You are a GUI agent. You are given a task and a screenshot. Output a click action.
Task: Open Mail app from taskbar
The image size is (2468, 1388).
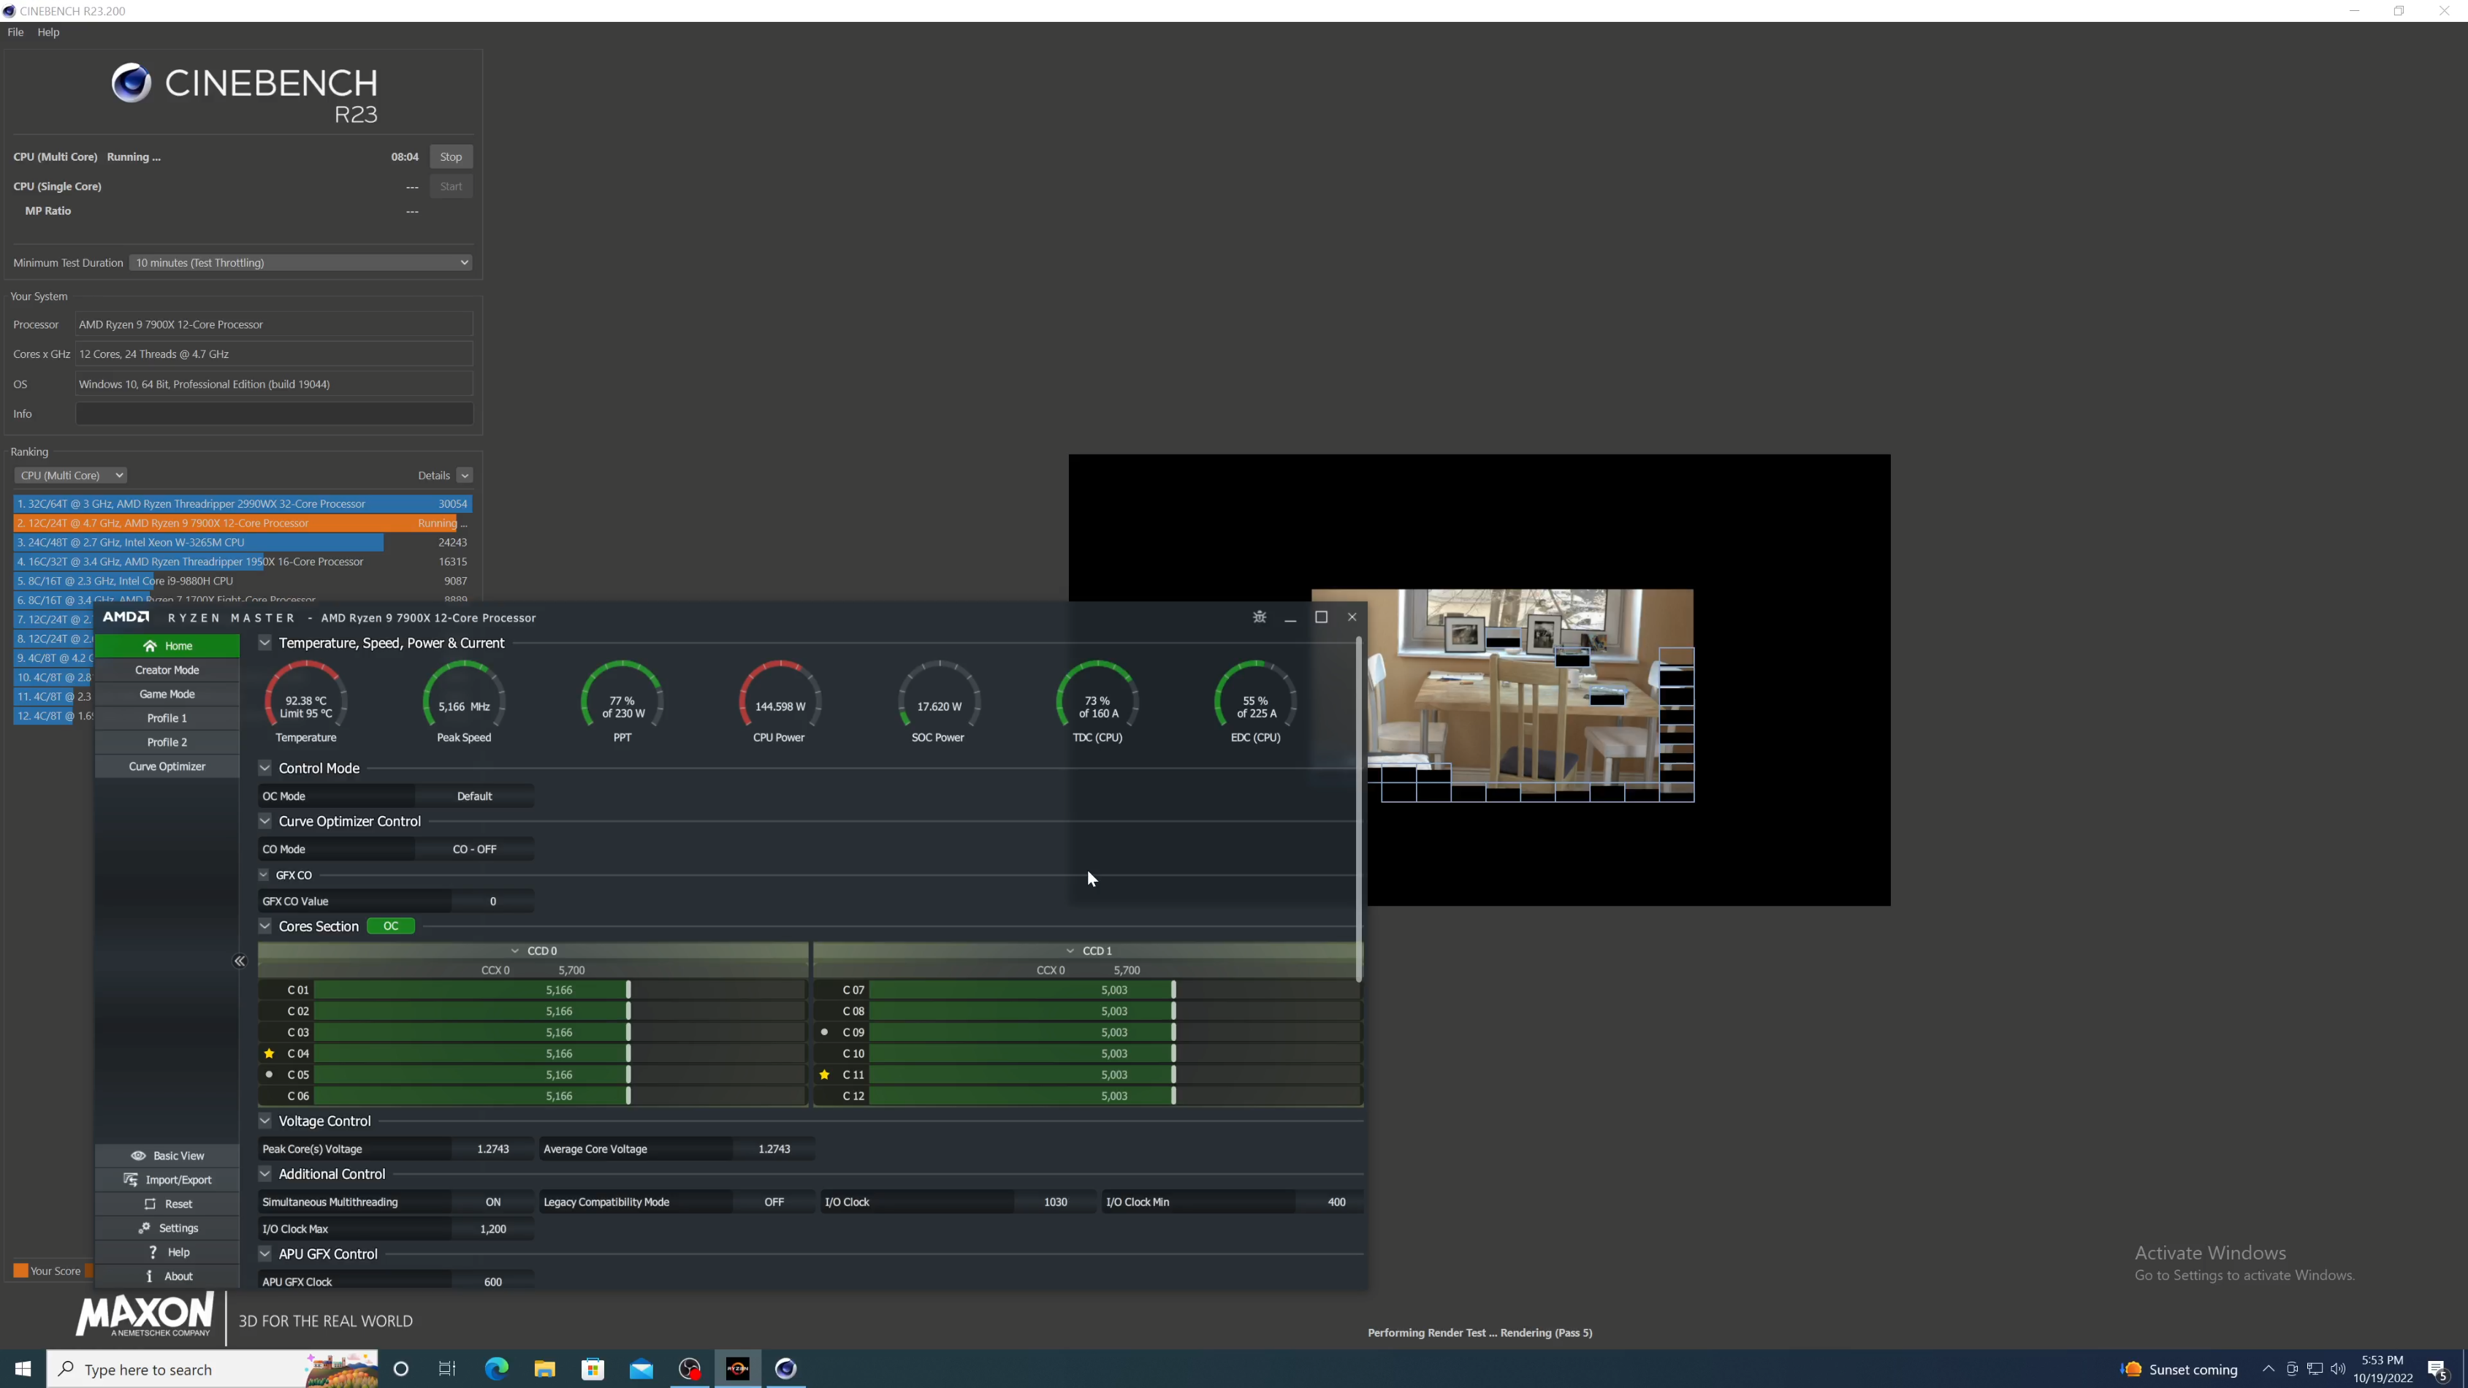641,1369
